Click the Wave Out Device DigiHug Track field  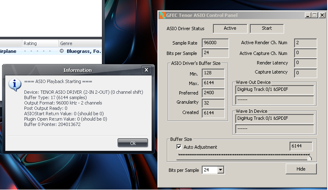[x=275, y=90]
